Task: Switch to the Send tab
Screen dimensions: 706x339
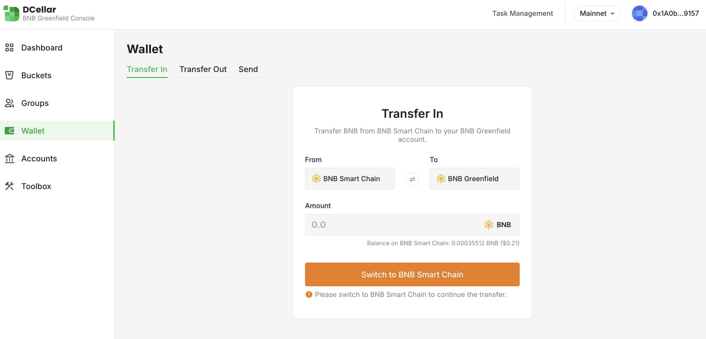Action: pyautogui.click(x=248, y=69)
